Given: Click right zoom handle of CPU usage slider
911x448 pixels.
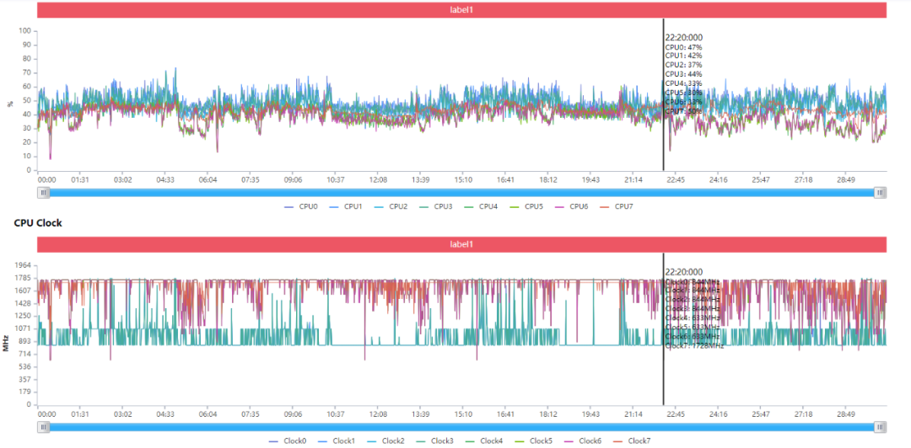Looking at the screenshot, I should click(881, 193).
